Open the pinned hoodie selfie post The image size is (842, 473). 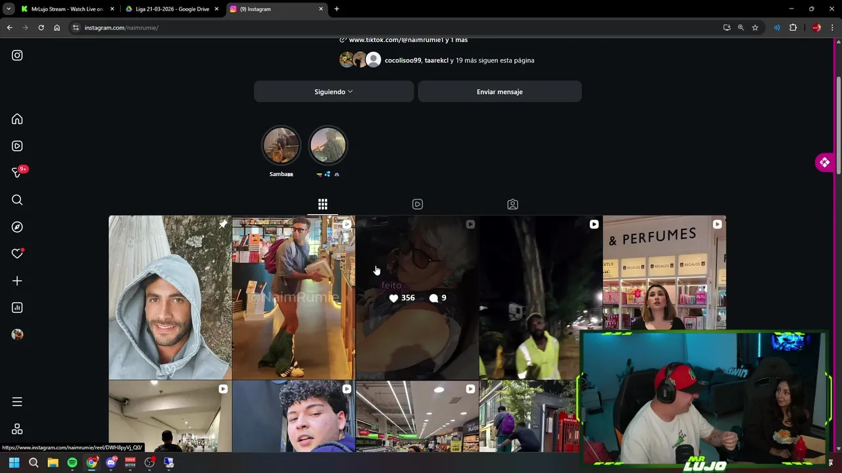(170, 298)
